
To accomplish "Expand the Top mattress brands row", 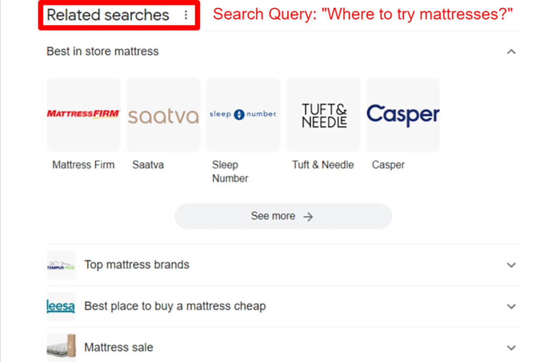I will pyautogui.click(x=511, y=265).
